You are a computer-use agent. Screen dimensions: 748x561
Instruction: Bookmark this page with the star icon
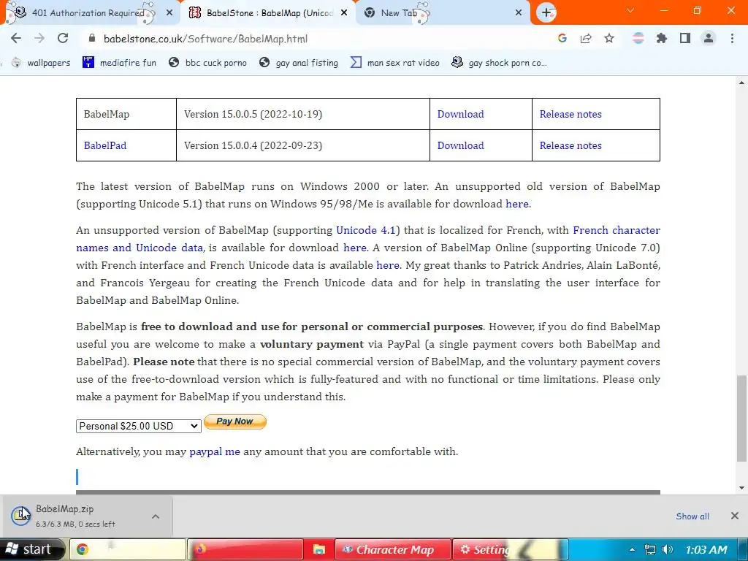point(609,39)
